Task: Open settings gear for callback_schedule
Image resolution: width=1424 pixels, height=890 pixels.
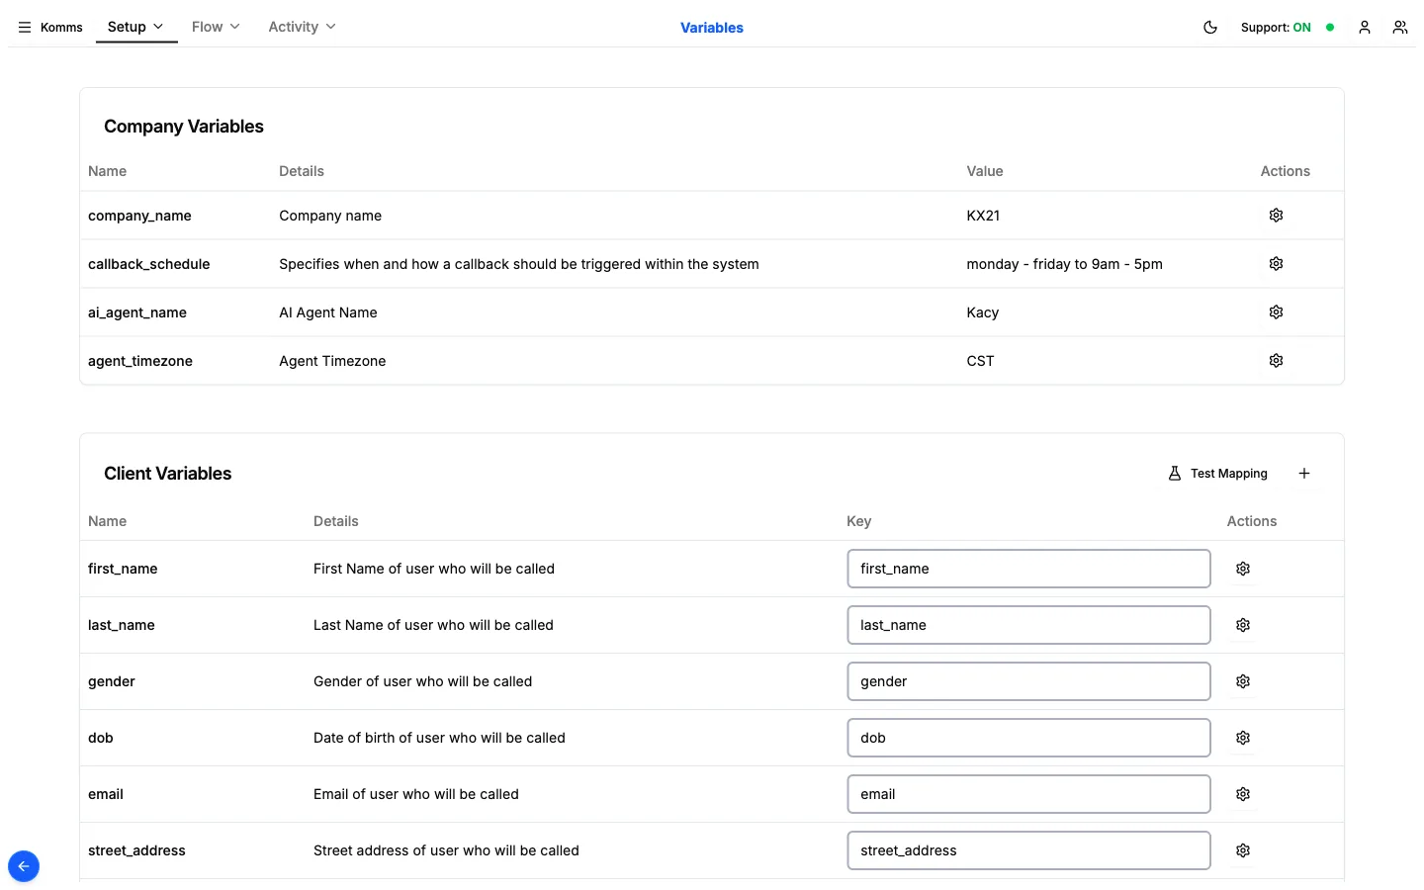Action: click(1277, 264)
